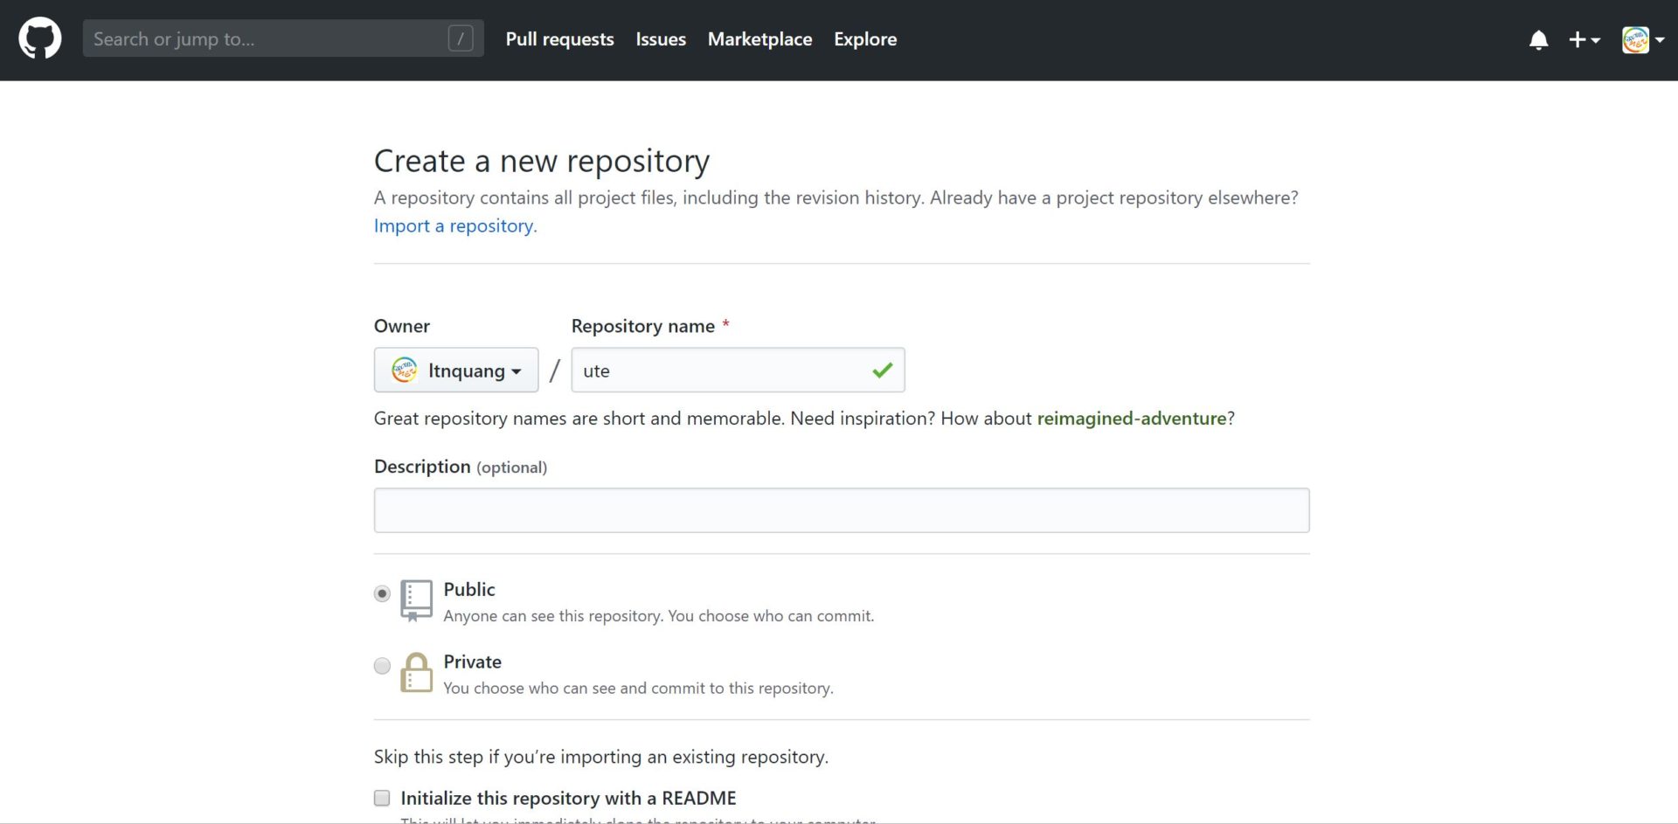1678x824 pixels.
Task: Open the notifications bell
Action: click(1538, 40)
